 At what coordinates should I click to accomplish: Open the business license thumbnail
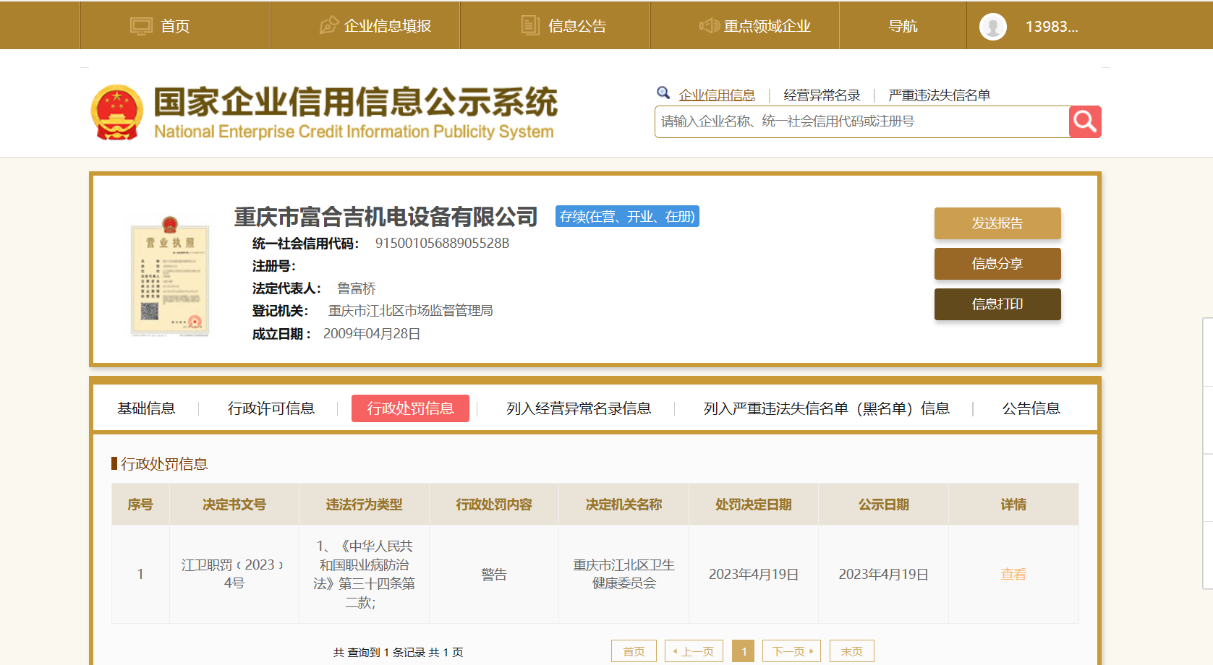tap(170, 276)
